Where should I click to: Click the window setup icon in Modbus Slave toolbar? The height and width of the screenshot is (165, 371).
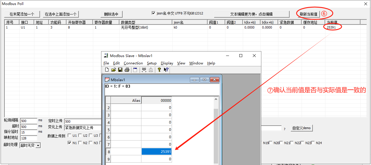pos(135,70)
